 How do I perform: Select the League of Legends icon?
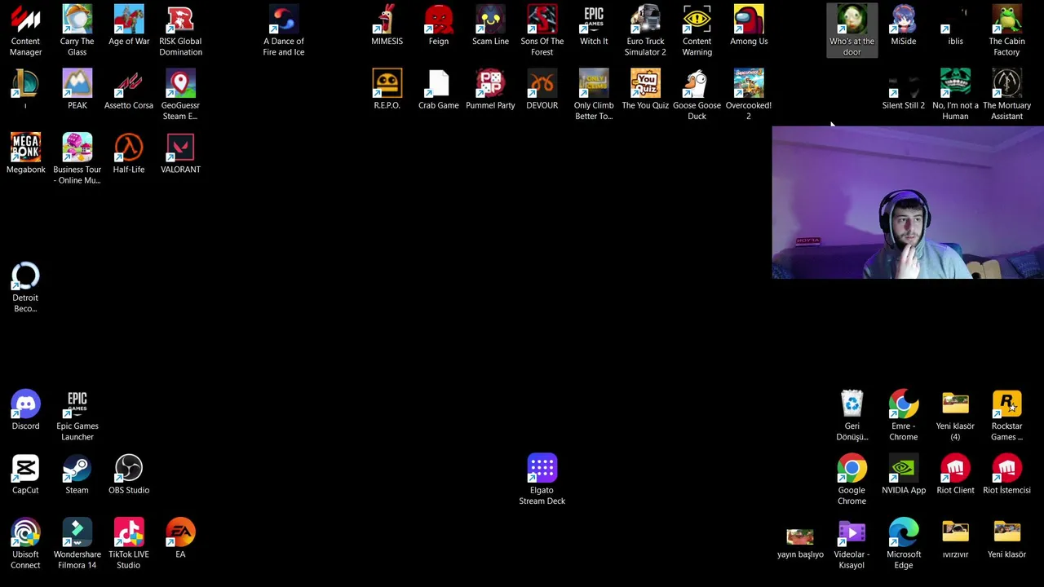[x=25, y=90]
